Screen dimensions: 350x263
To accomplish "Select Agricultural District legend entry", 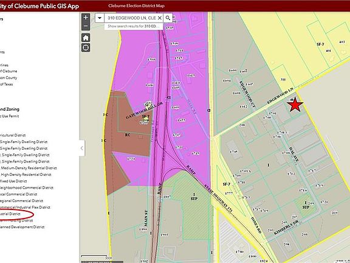I will tap(13, 135).
